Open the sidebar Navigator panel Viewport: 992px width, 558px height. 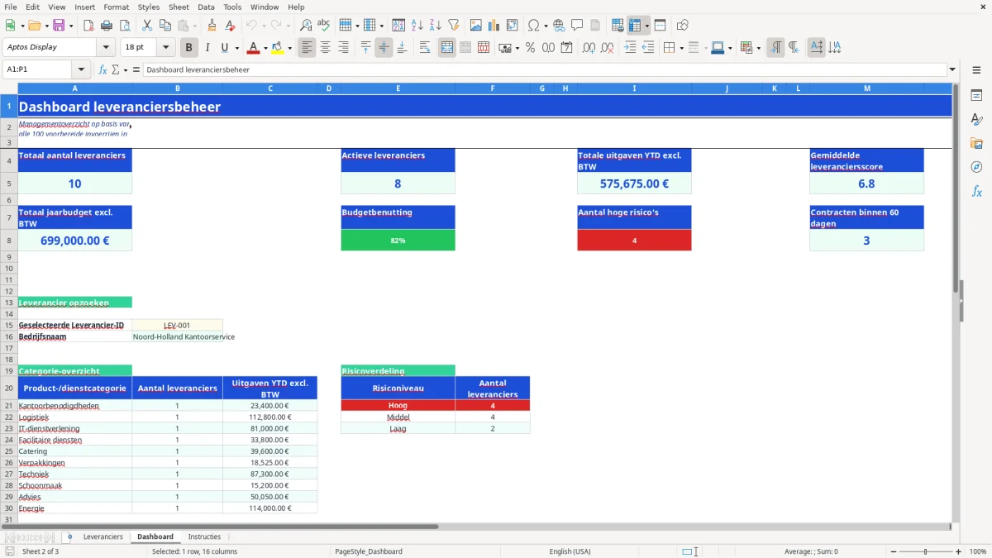click(x=976, y=167)
